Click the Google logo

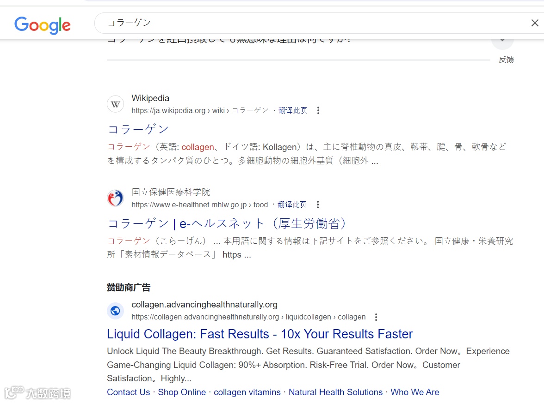click(43, 25)
